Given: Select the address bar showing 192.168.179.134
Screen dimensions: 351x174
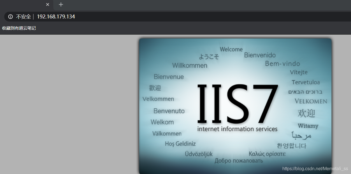Looking at the screenshot, I should coord(178,17).
